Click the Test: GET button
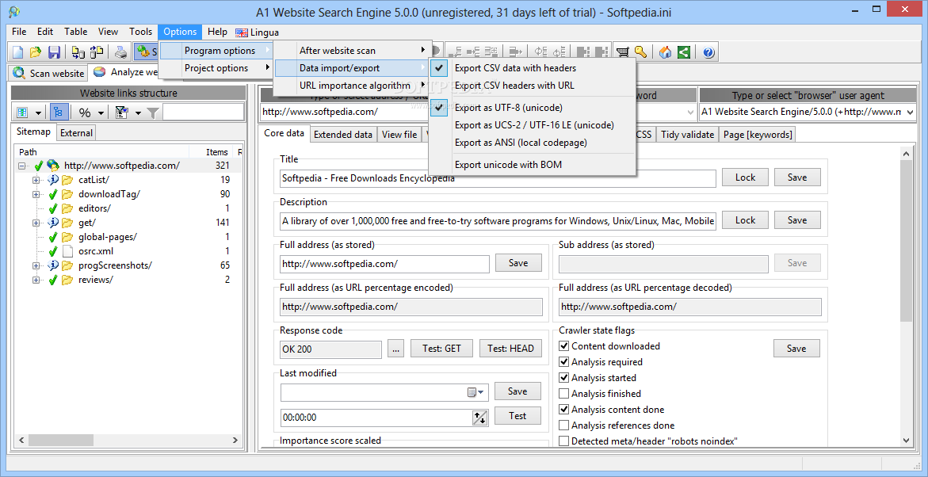 441,349
